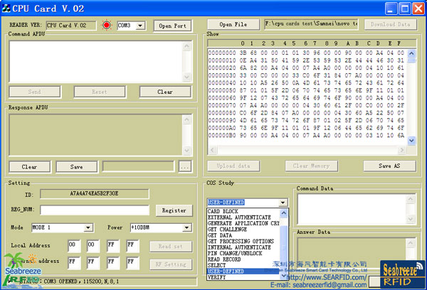Click the browse '...' button
Viewport: 427px width, 290px height.
[185, 167]
